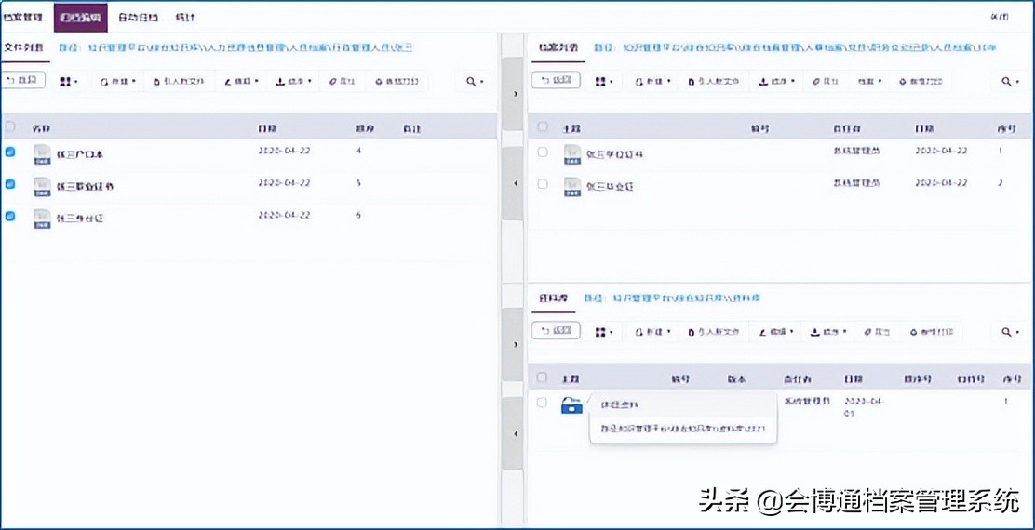The height and width of the screenshot is (530, 1035).
Task: Click the 版本 column header in the library list
Action: click(x=736, y=379)
